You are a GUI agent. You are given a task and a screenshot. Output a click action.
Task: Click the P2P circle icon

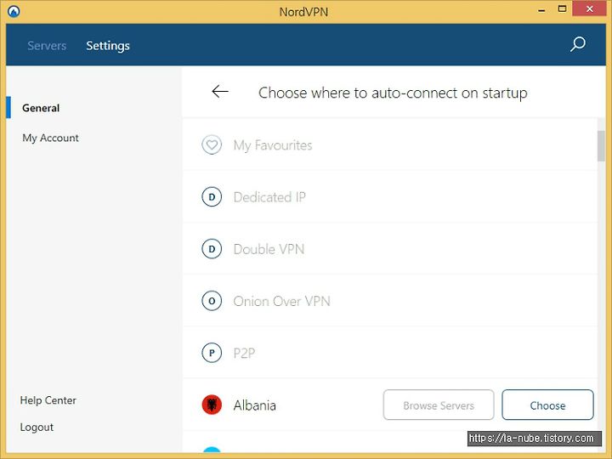click(x=212, y=353)
